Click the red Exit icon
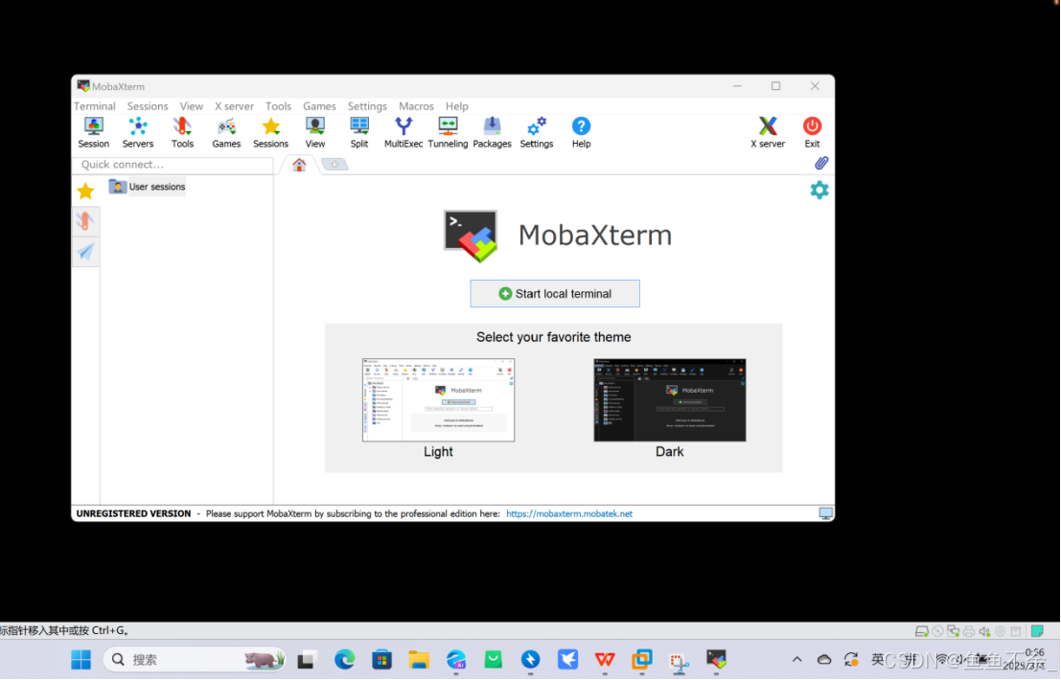This screenshot has width=1061, height=680. coord(812,132)
